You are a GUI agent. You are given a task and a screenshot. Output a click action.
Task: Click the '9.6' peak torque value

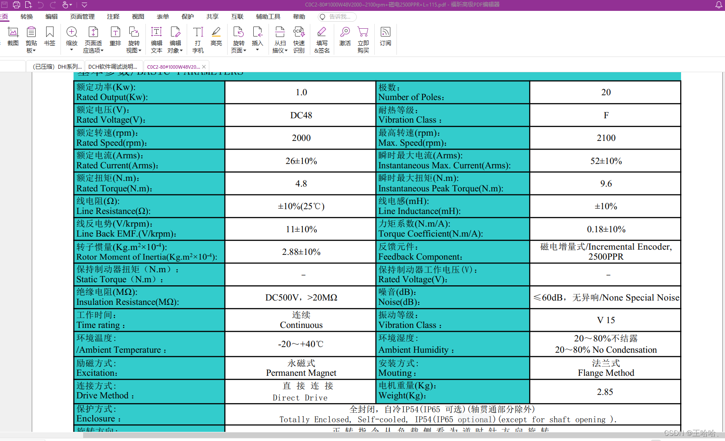[x=606, y=184]
